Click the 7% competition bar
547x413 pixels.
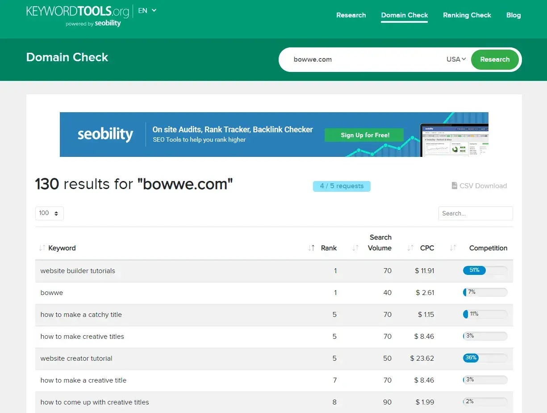coord(485,292)
